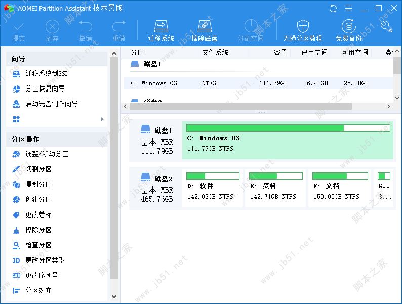The height and width of the screenshot is (304, 402).
Task: Click the partition list horizontal scrollbar
Action: 240,107
